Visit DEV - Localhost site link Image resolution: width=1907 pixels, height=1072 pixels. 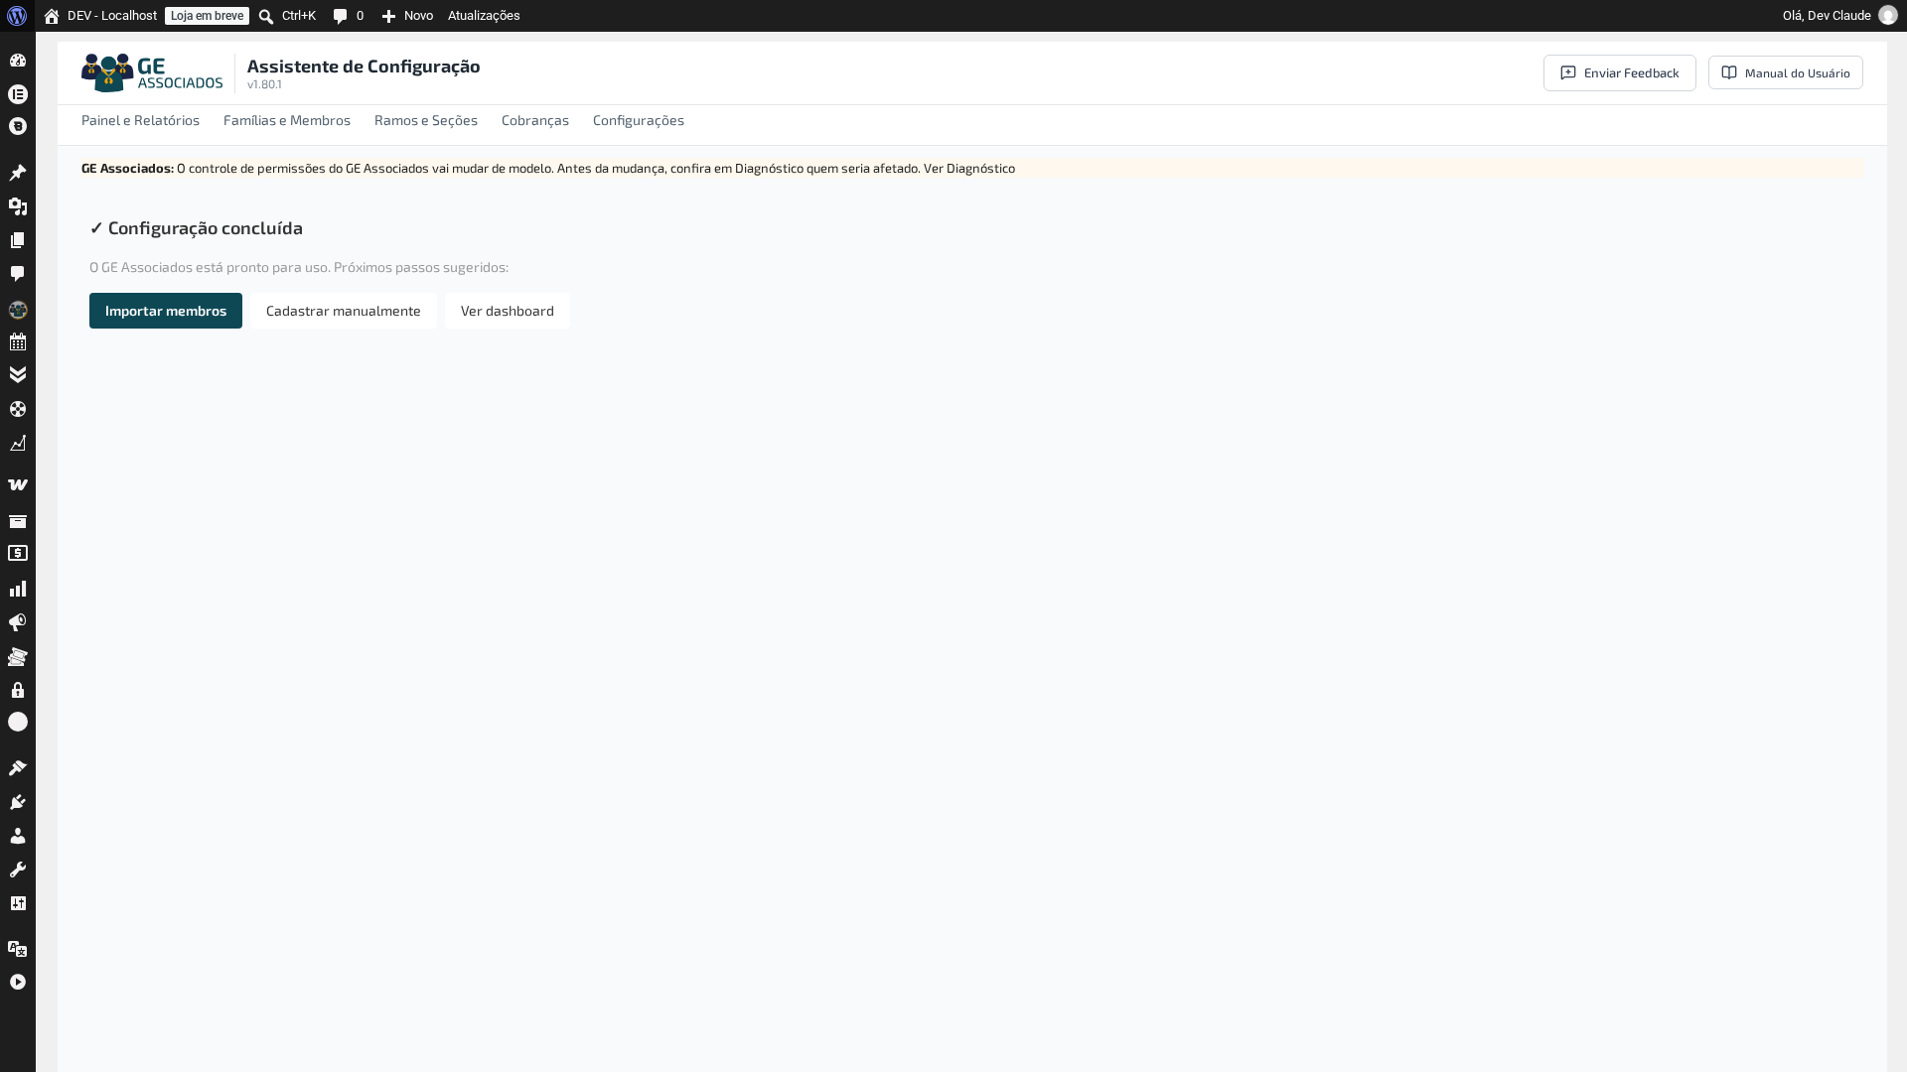pos(100,16)
